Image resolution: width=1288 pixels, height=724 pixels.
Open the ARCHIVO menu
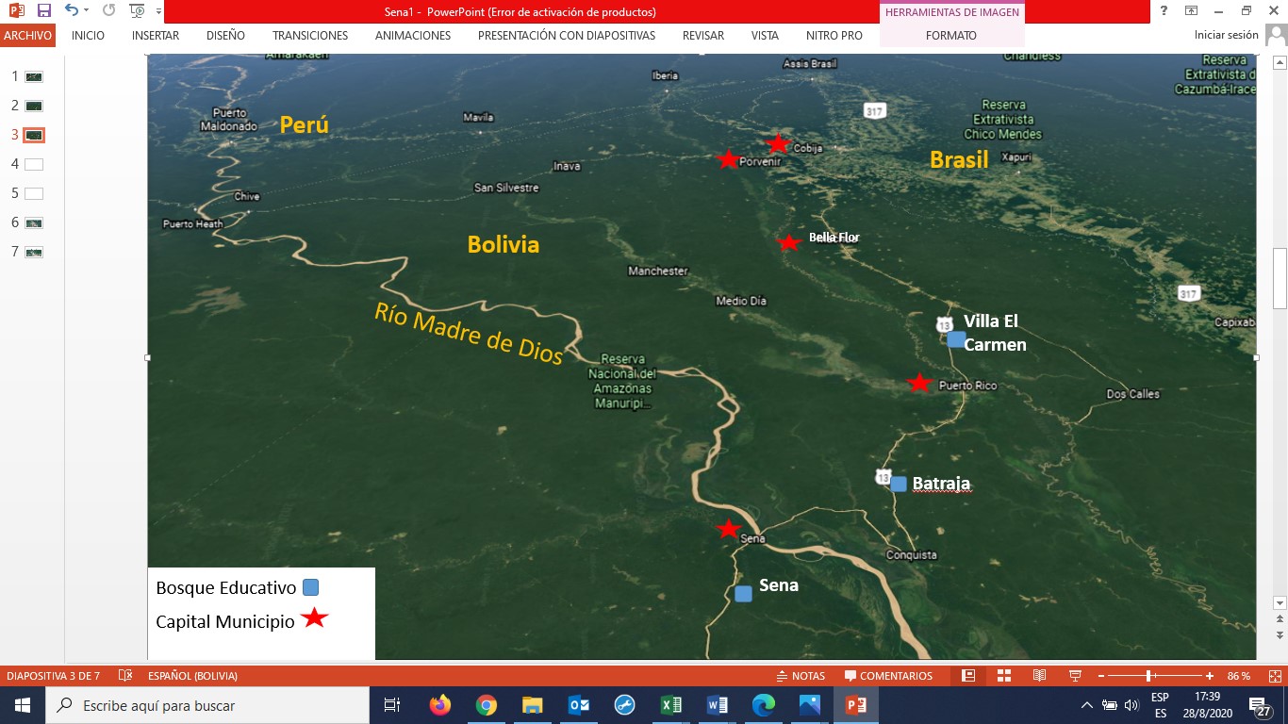pyautogui.click(x=27, y=36)
